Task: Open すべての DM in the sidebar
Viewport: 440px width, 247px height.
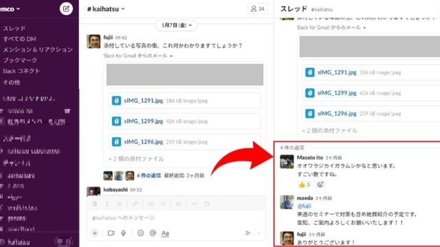Action: coord(19,39)
